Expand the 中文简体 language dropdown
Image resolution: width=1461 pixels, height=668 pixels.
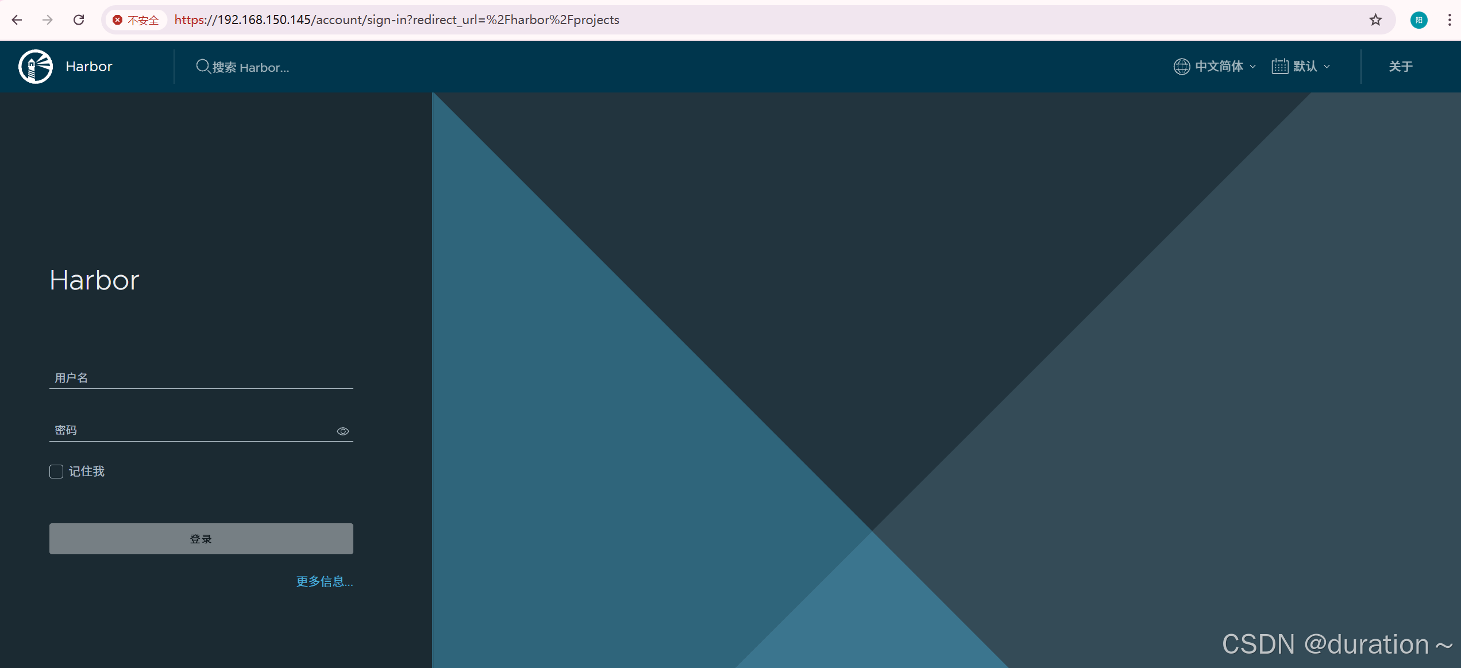pos(1215,67)
